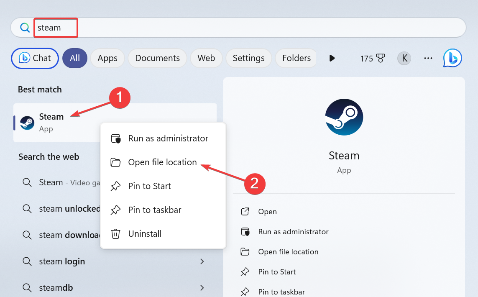Click the pin icon beside details-pane Pin to taskbar
This screenshot has height=297, width=478.
pos(245,292)
